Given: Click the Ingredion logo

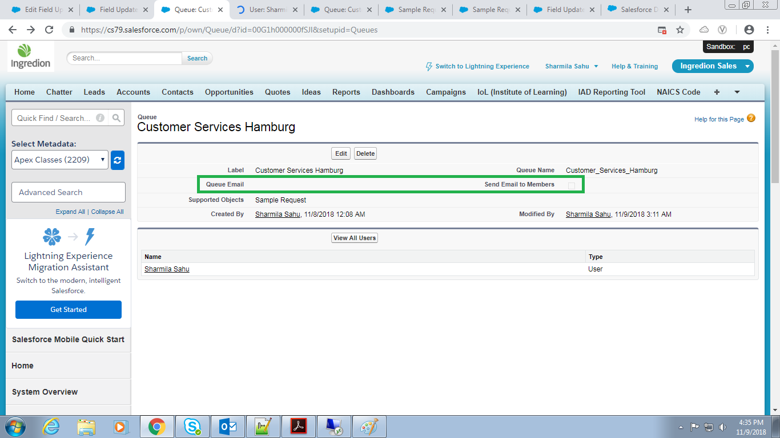Looking at the screenshot, I should click(x=31, y=56).
